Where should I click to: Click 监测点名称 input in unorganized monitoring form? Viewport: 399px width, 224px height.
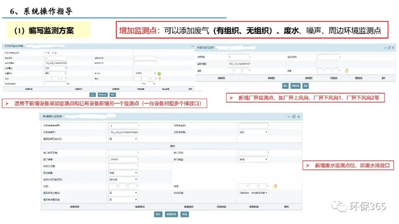click(328, 57)
